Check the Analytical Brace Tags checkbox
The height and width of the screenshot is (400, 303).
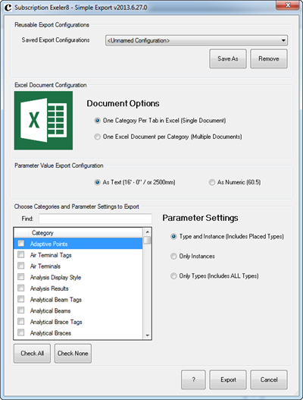pyautogui.click(x=21, y=321)
